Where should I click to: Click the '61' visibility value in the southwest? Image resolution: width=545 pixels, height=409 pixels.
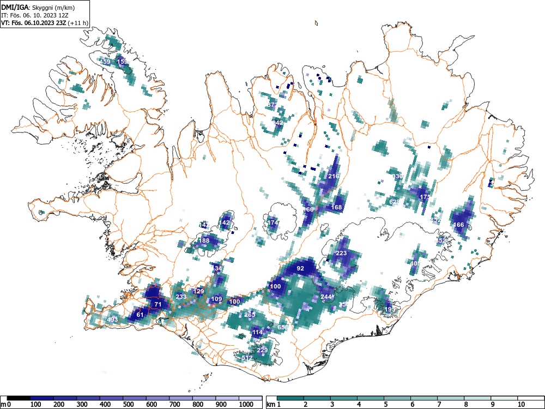click(x=140, y=315)
